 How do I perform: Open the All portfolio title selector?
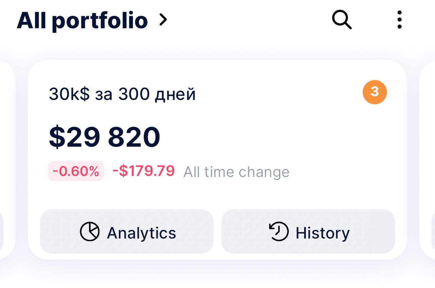(82, 21)
